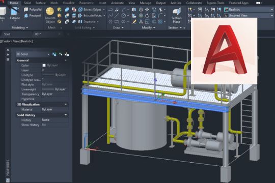The width and height of the screenshot is (275, 183).
Task: Click the Color ByLayer white swatch
Action: pyautogui.click(x=44, y=65)
